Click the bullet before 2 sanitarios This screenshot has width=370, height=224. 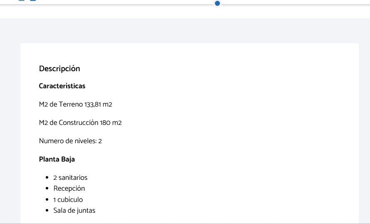(x=48, y=178)
